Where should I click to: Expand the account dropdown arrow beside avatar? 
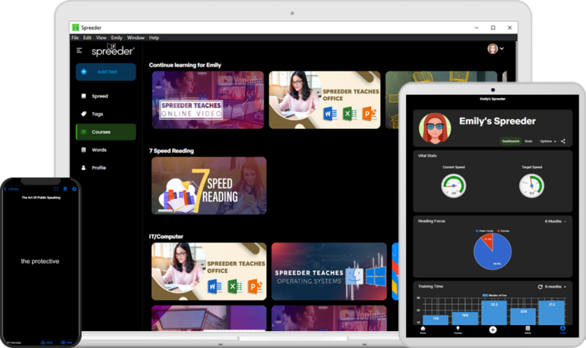(502, 49)
